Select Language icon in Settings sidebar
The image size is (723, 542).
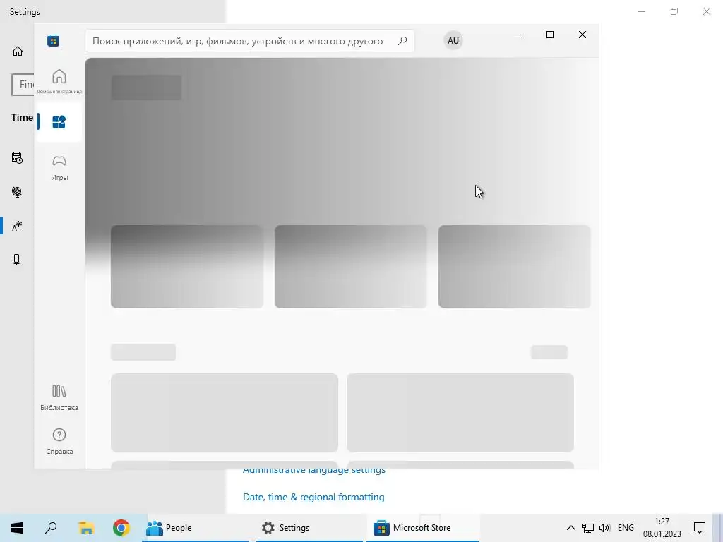click(x=17, y=226)
